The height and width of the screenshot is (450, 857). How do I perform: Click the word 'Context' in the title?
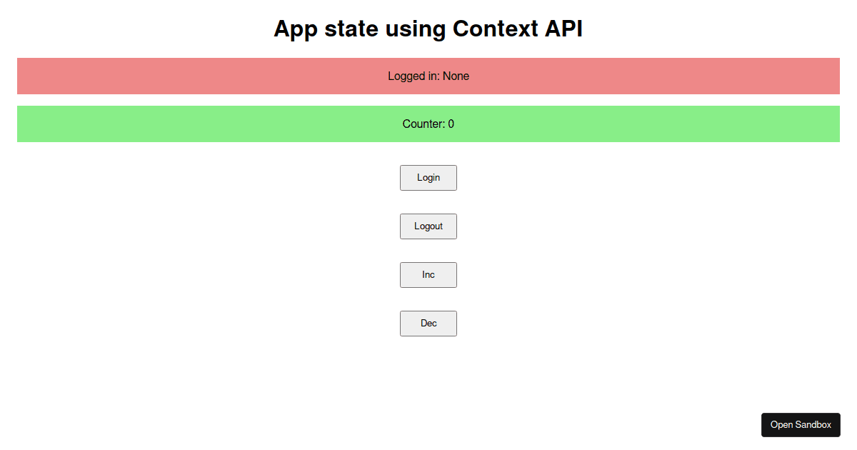click(x=495, y=29)
